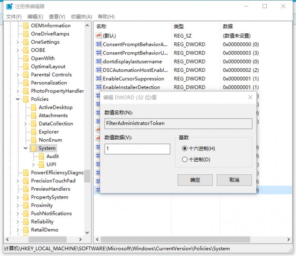Click the (默认) string value icon
296x256 pixels.
99,35
